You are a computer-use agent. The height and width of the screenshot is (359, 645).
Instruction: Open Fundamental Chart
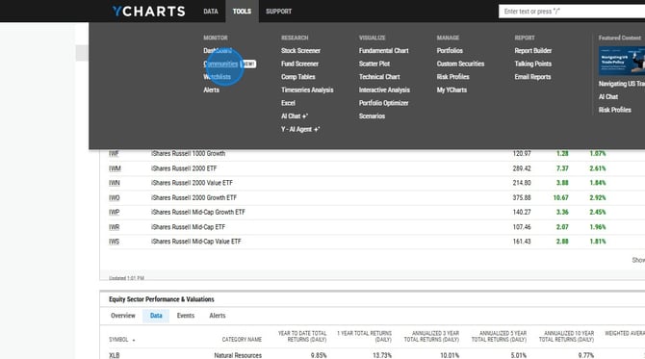point(384,51)
